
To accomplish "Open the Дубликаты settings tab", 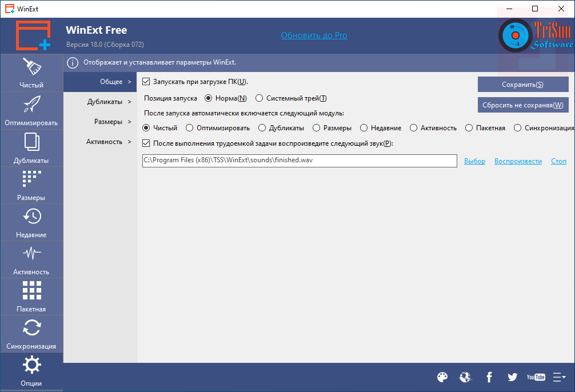I will (100, 102).
